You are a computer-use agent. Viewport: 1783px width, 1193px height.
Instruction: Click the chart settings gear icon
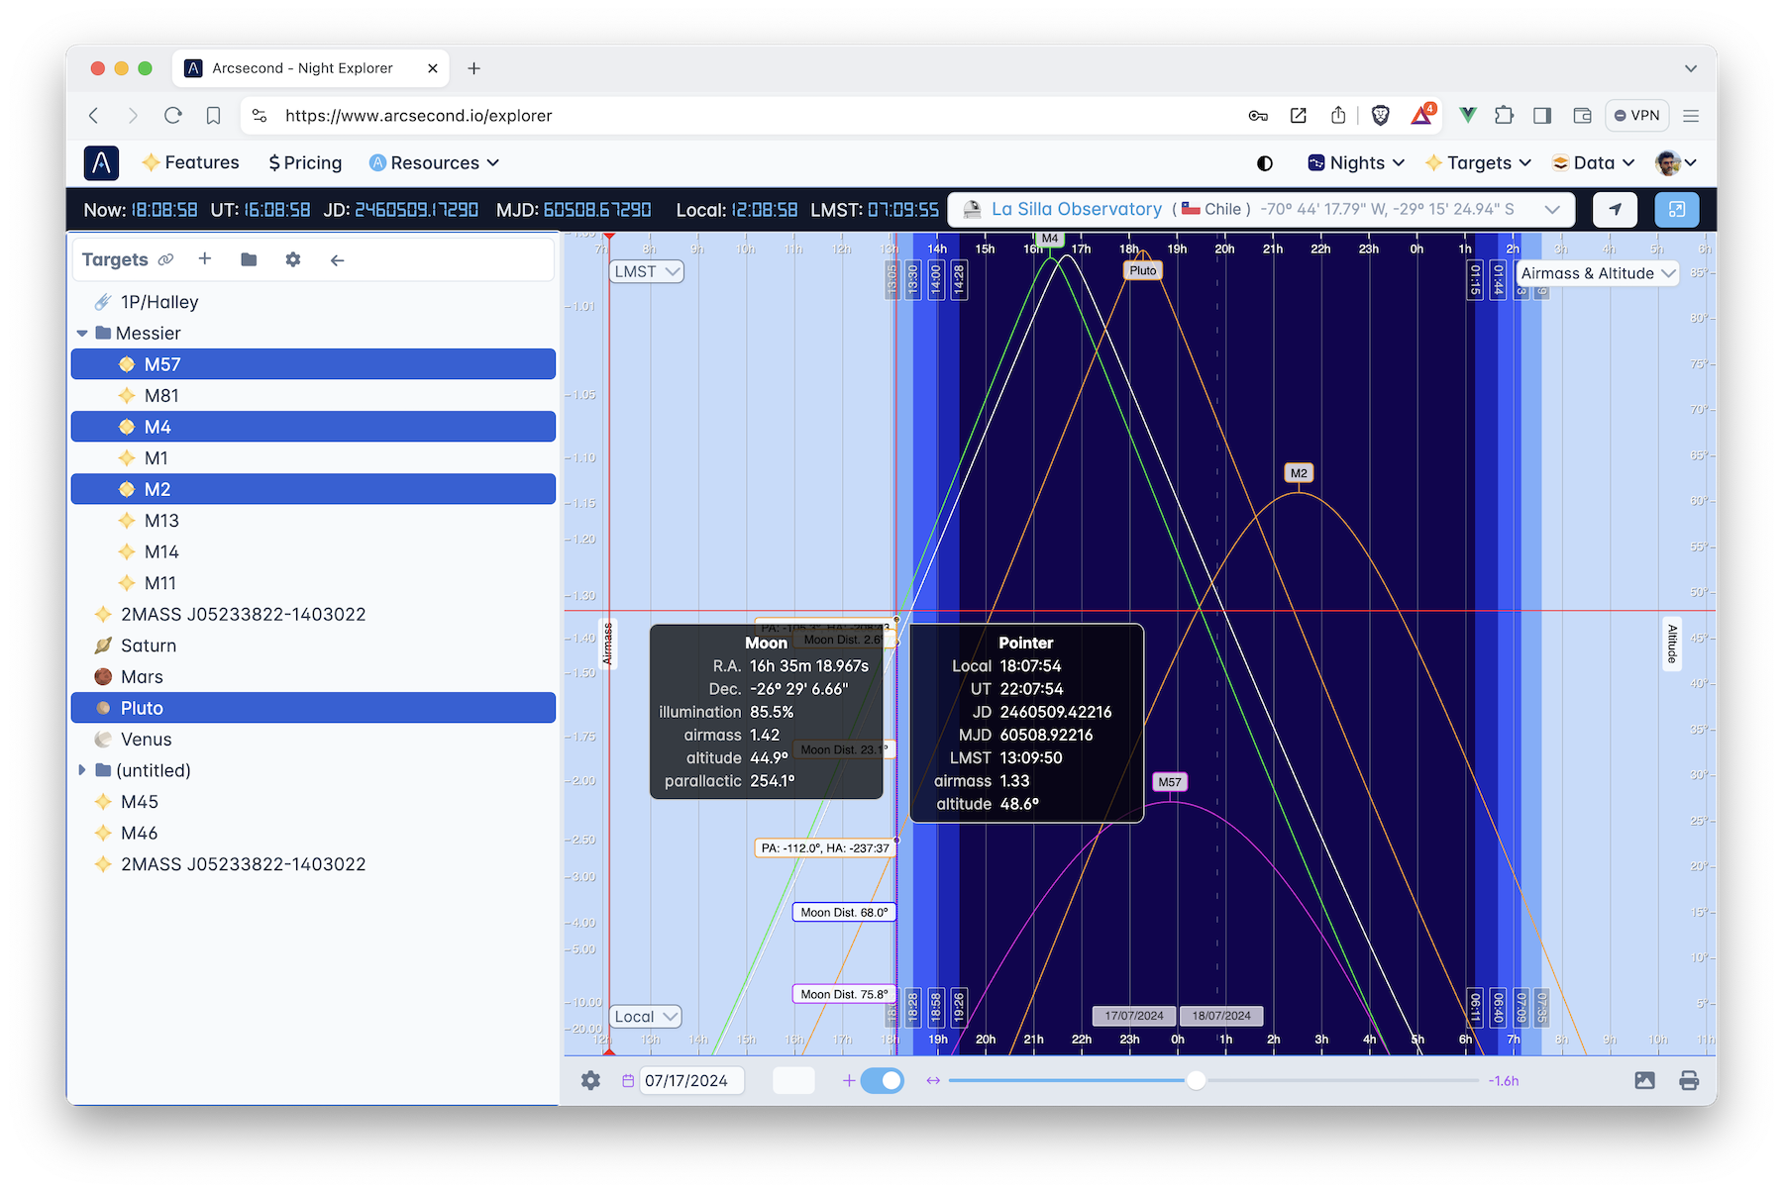590,1080
